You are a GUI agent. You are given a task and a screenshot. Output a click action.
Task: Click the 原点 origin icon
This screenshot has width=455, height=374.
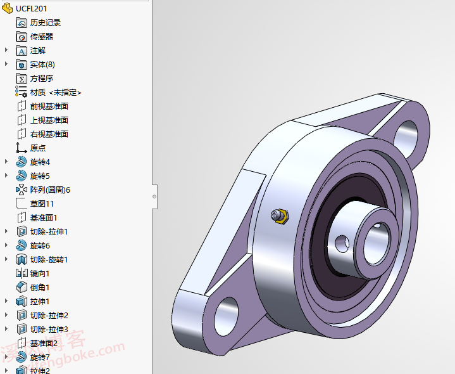click(x=22, y=148)
